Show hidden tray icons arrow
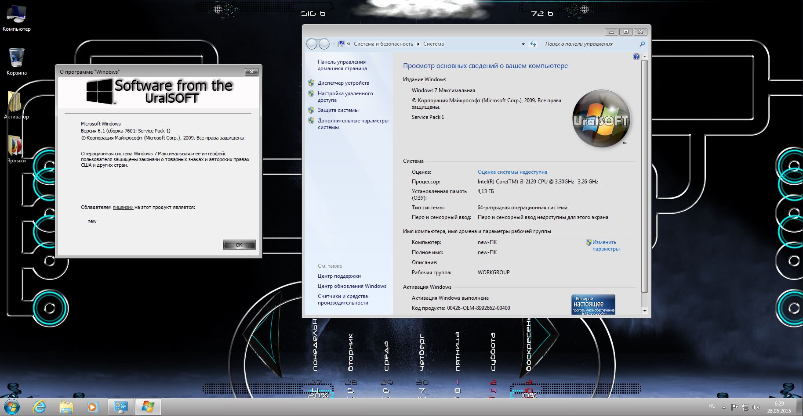The height and width of the screenshot is (416, 803). pyautogui.click(x=724, y=407)
